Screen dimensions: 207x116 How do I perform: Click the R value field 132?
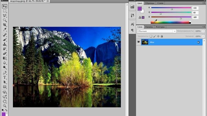pos(195,8)
